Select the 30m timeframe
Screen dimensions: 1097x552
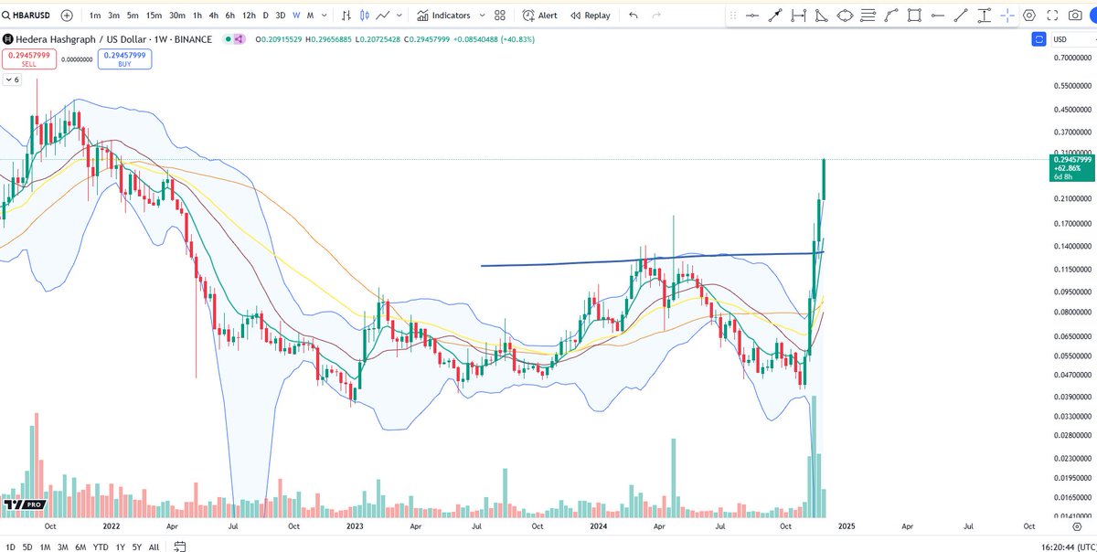[x=177, y=16]
